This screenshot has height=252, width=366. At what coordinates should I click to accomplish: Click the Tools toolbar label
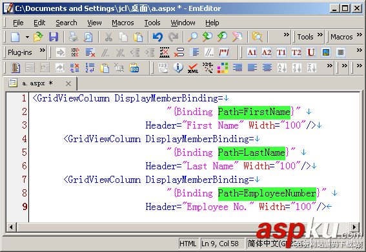pyautogui.click(x=305, y=37)
